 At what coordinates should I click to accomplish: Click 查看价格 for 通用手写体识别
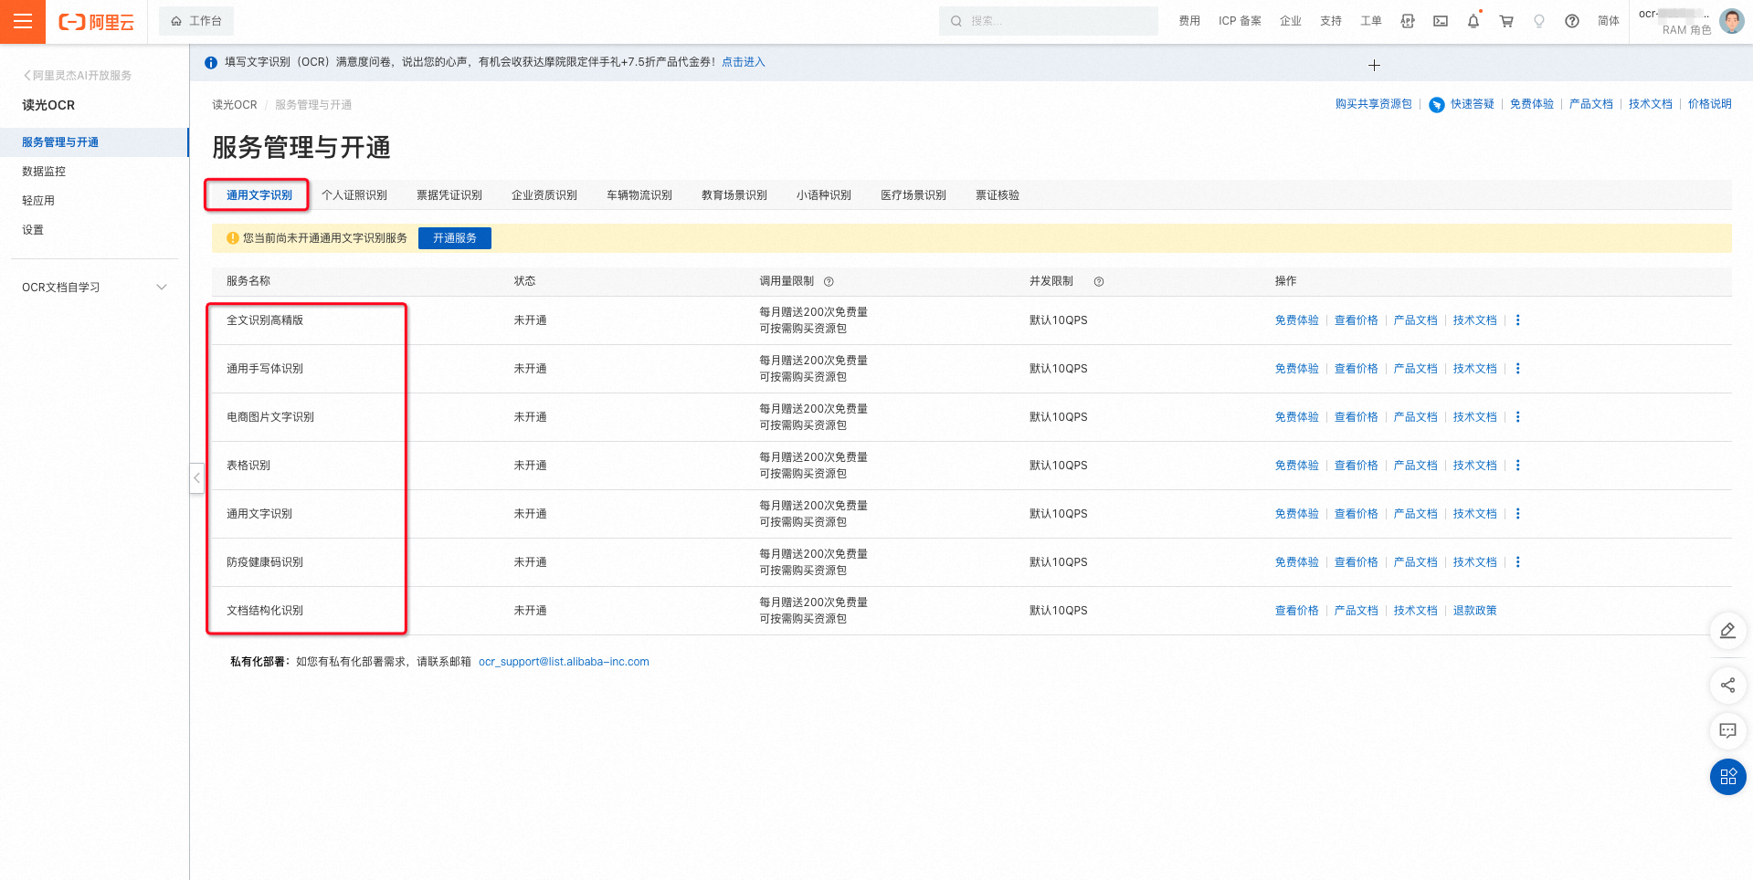1356,369
